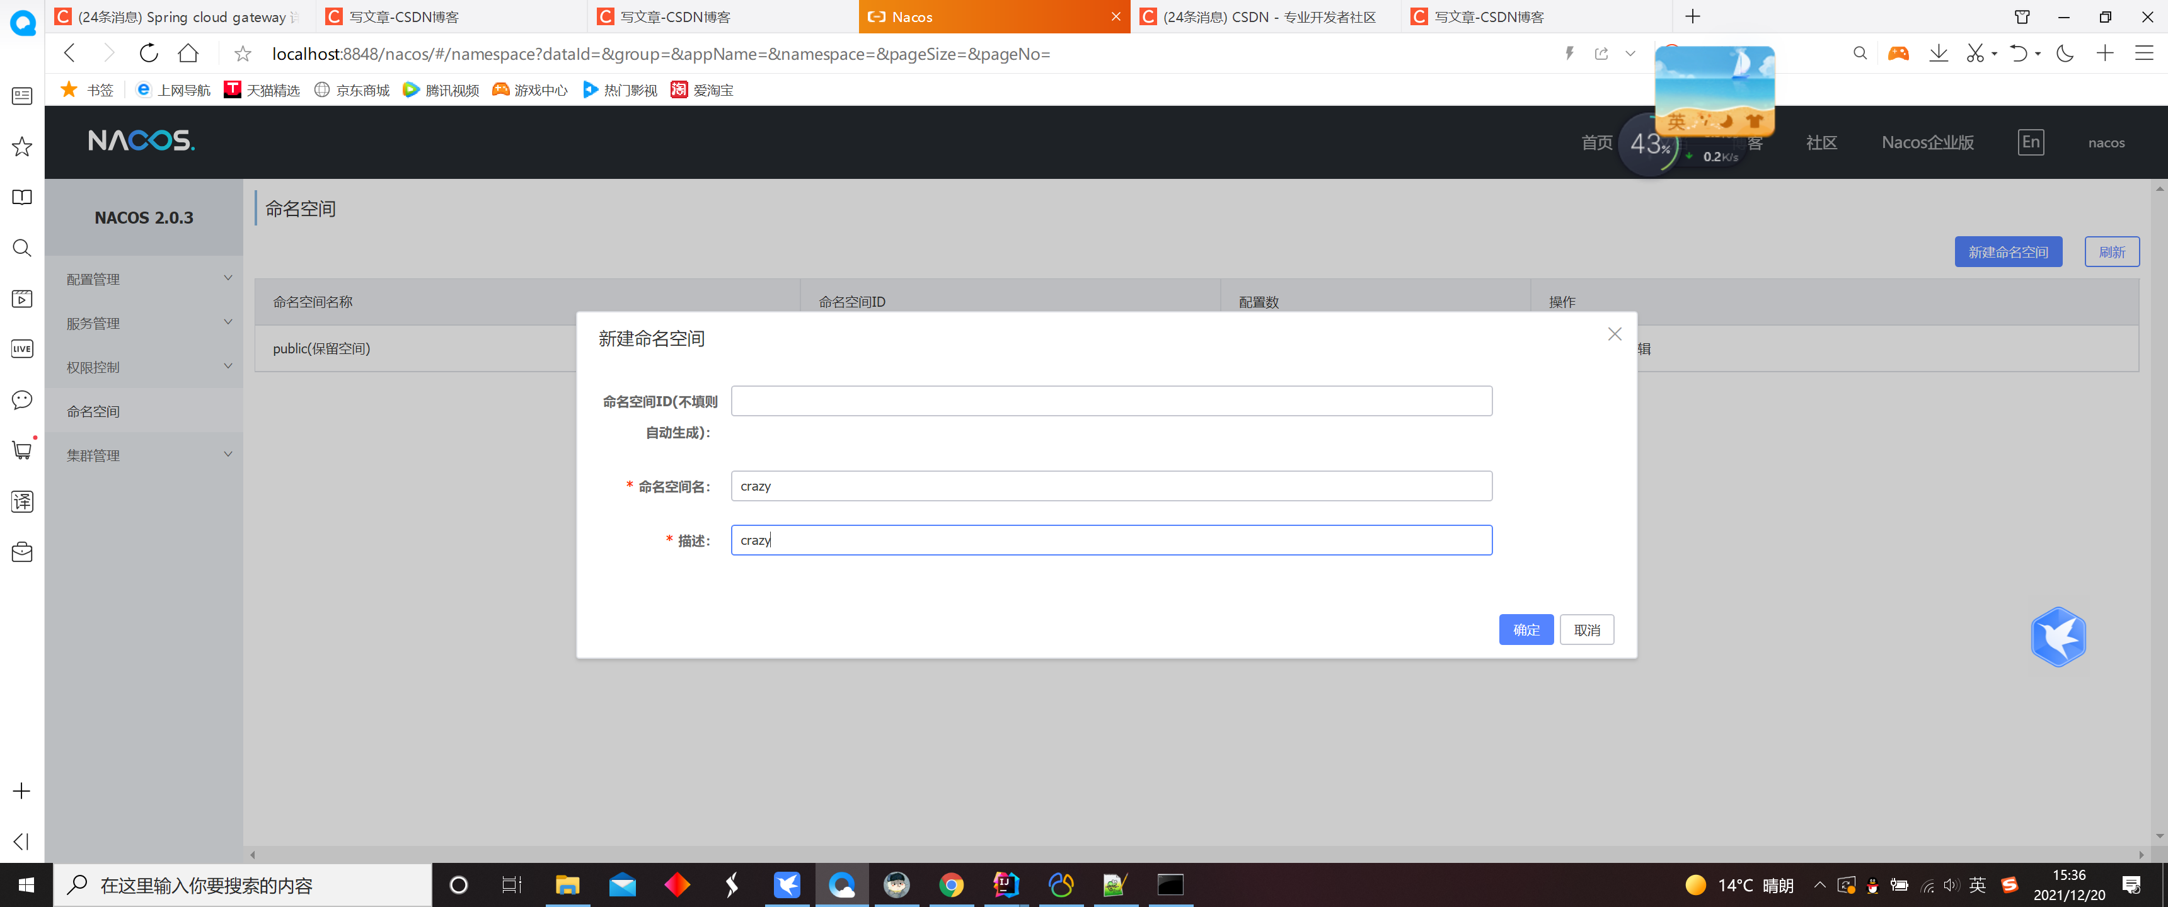Open 社区 in the Nacos top navigation
This screenshot has height=907, width=2168.
[x=1821, y=141]
